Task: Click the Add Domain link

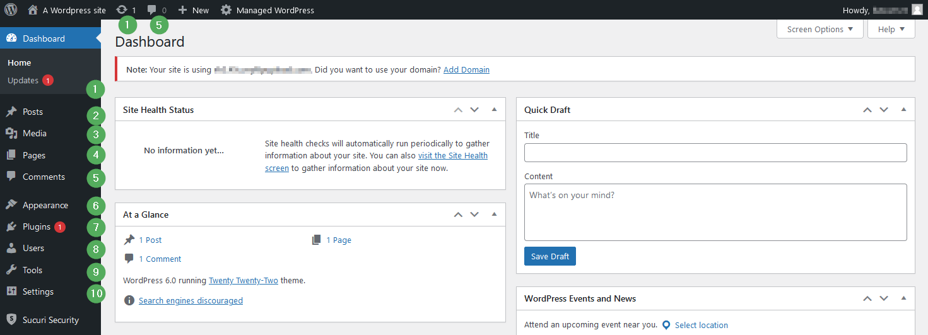Action: pyautogui.click(x=466, y=69)
